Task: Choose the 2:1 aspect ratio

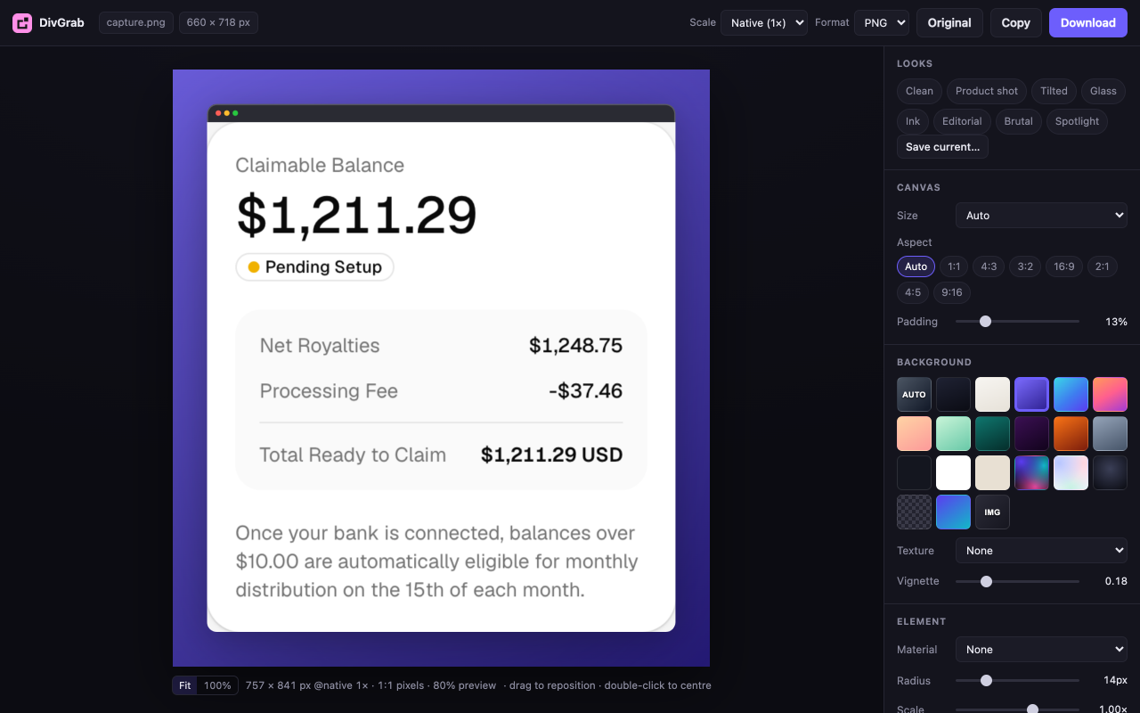Action: tap(1103, 266)
